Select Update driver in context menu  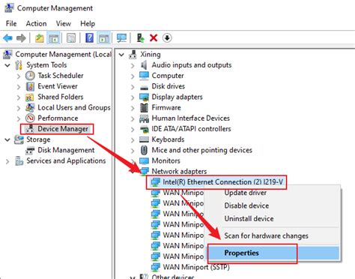point(245,193)
